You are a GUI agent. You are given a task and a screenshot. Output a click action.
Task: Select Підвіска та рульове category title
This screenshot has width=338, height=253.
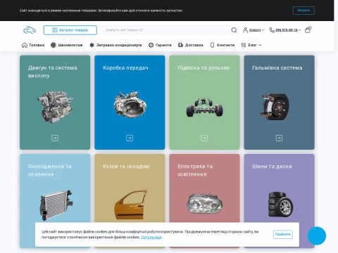[x=204, y=67]
